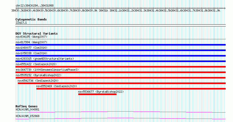Click the 38431.9k ruler tick label

point(214,10)
